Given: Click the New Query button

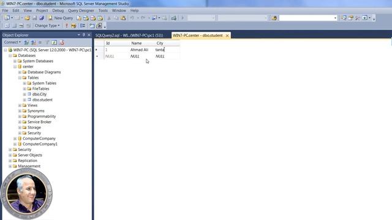Looking at the screenshot, I should pos(60,18).
